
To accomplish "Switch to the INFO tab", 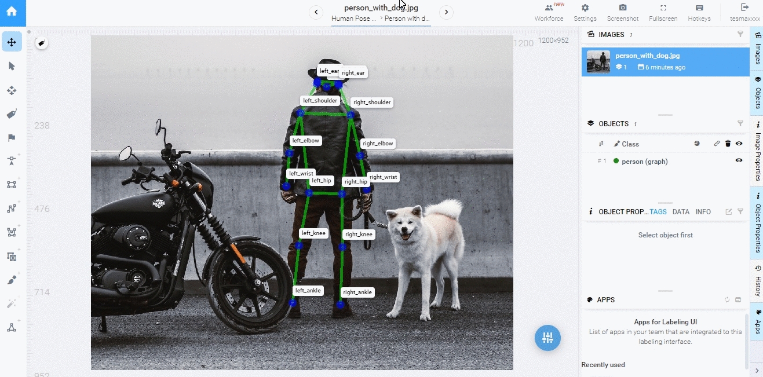I will click(x=703, y=212).
